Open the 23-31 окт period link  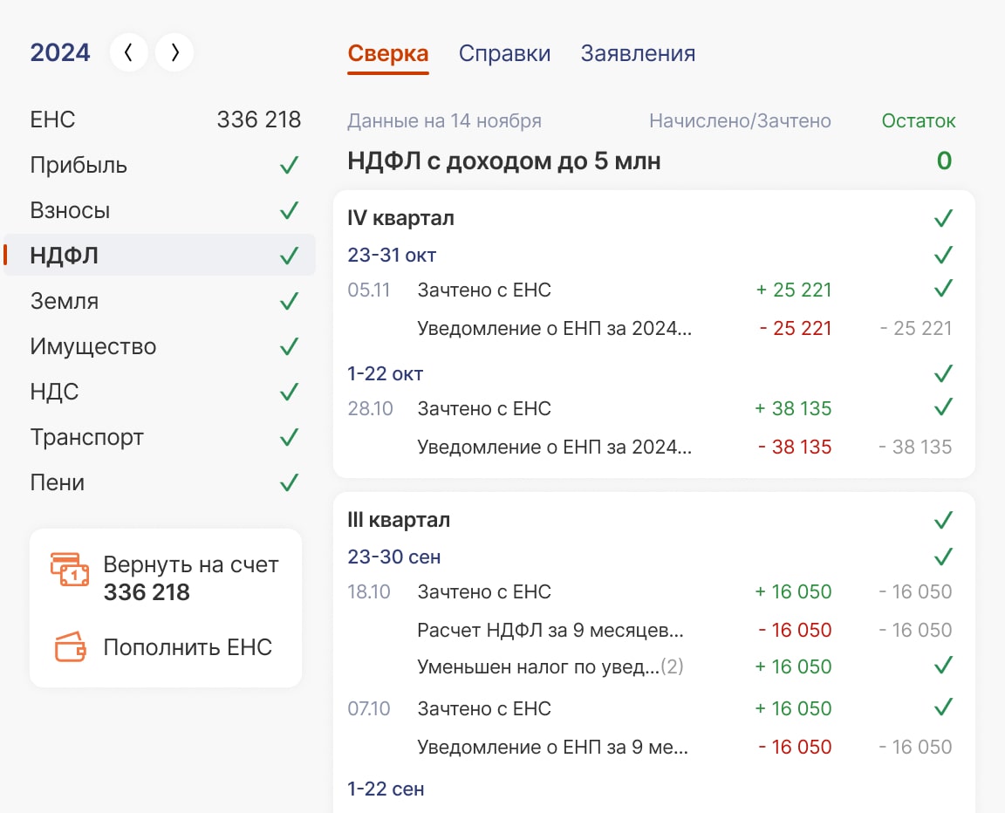tap(392, 255)
